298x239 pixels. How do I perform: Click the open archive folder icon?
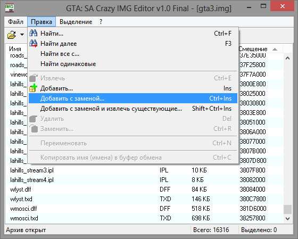click(12, 35)
